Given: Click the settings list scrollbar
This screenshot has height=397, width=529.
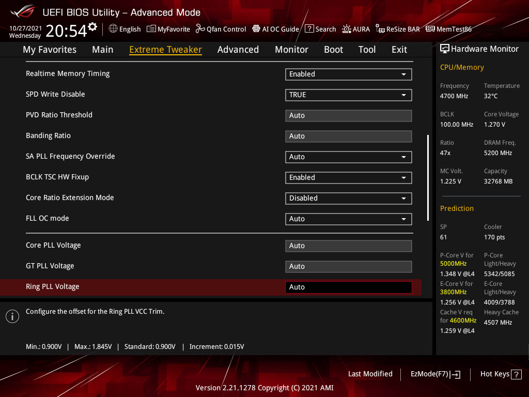Looking at the screenshot, I should point(428,178).
